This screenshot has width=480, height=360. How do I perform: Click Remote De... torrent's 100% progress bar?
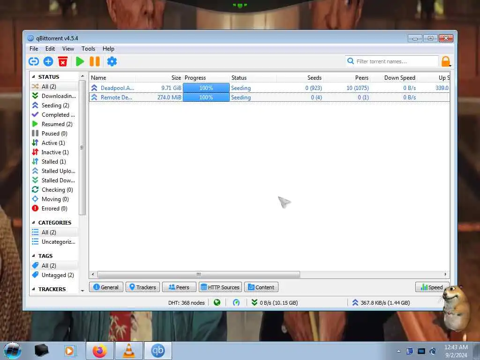point(206,97)
